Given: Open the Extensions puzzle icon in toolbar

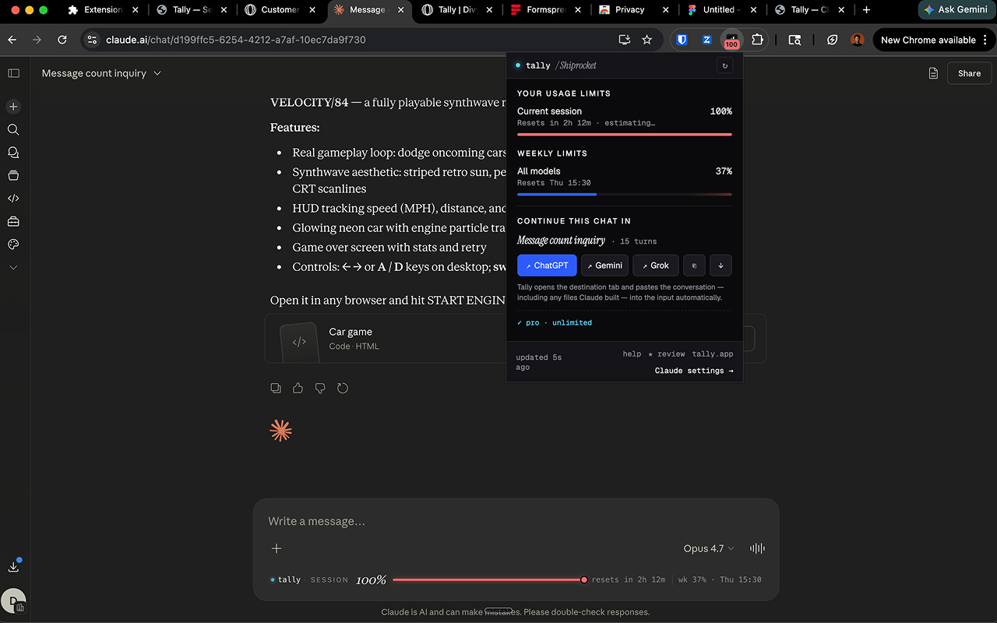Looking at the screenshot, I should [757, 40].
